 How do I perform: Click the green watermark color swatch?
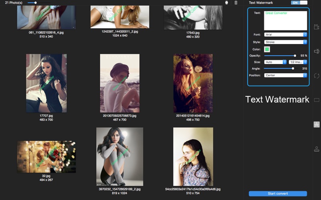[x=267, y=49]
